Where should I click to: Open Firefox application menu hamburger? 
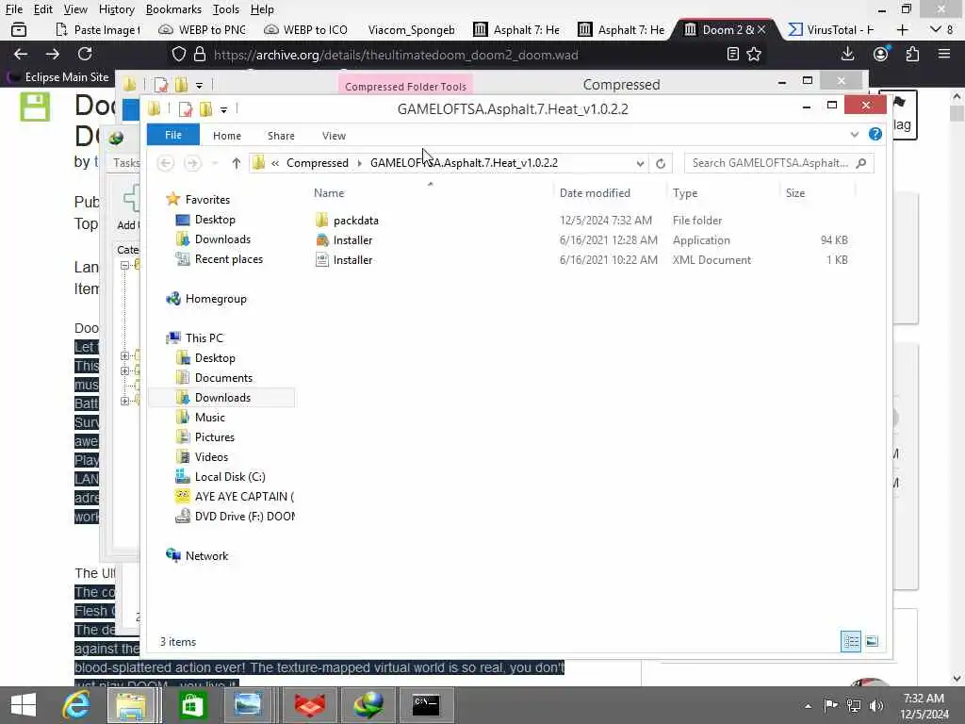(x=944, y=54)
